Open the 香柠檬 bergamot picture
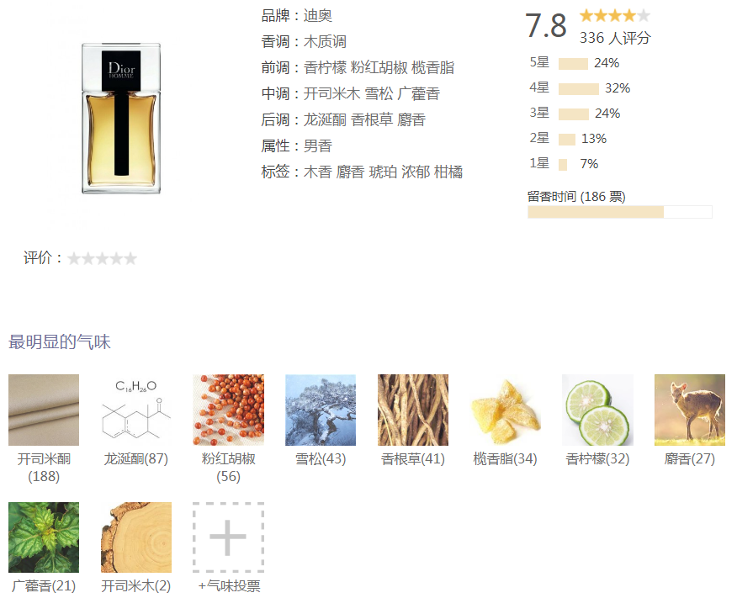 point(597,410)
